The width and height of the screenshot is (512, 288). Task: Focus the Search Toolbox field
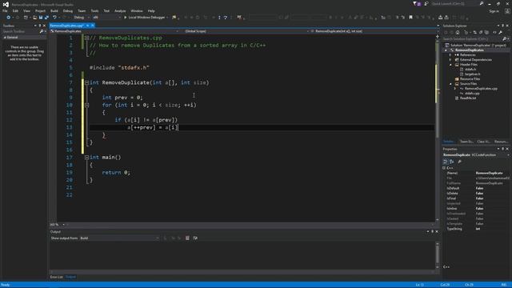(x=20, y=31)
